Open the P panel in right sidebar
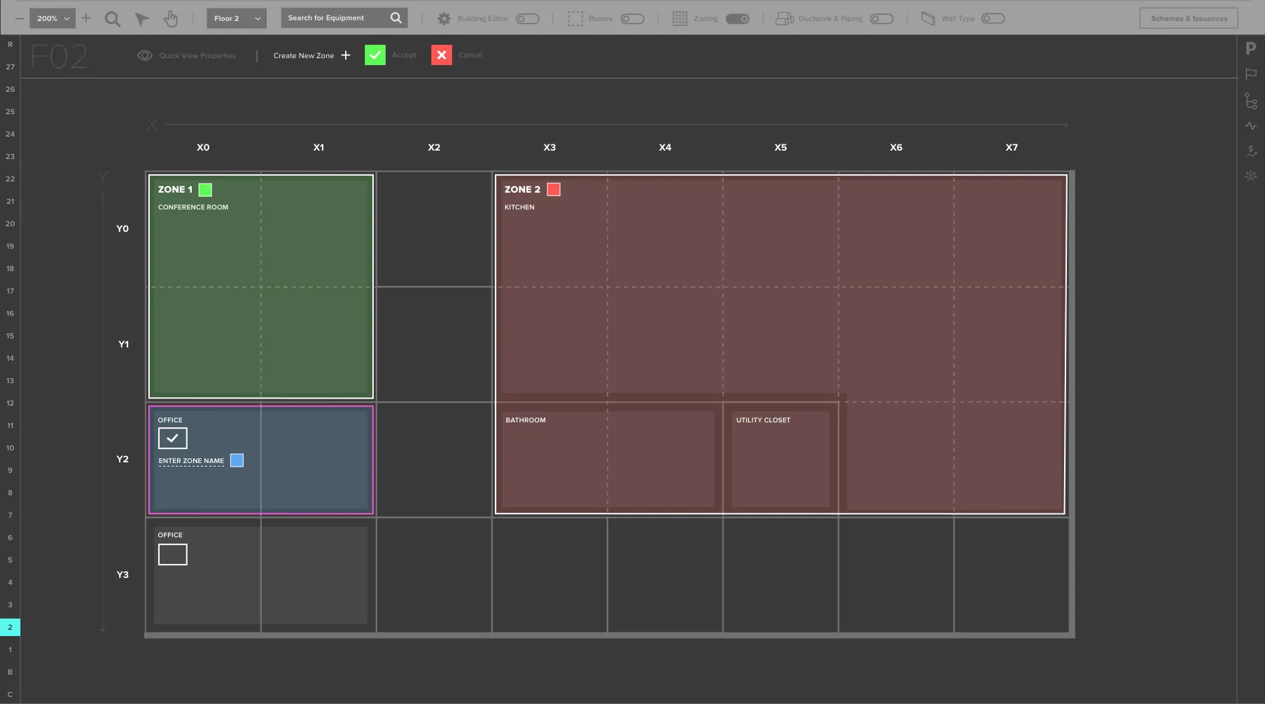Image resolution: width=1265 pixels, height=704 pixels. click(x=1251, y=48)
